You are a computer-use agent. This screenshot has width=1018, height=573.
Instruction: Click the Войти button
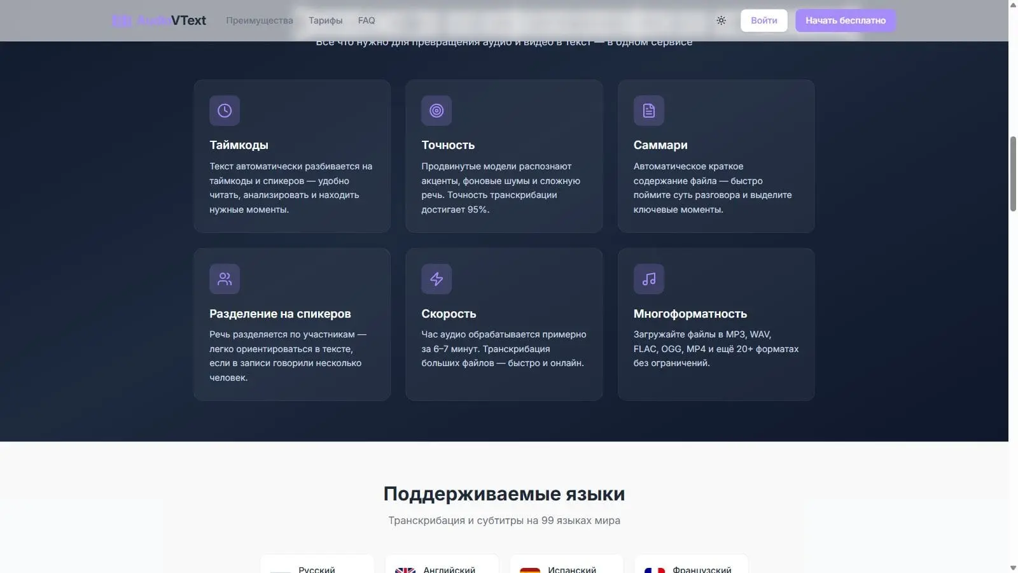point(764,20)
